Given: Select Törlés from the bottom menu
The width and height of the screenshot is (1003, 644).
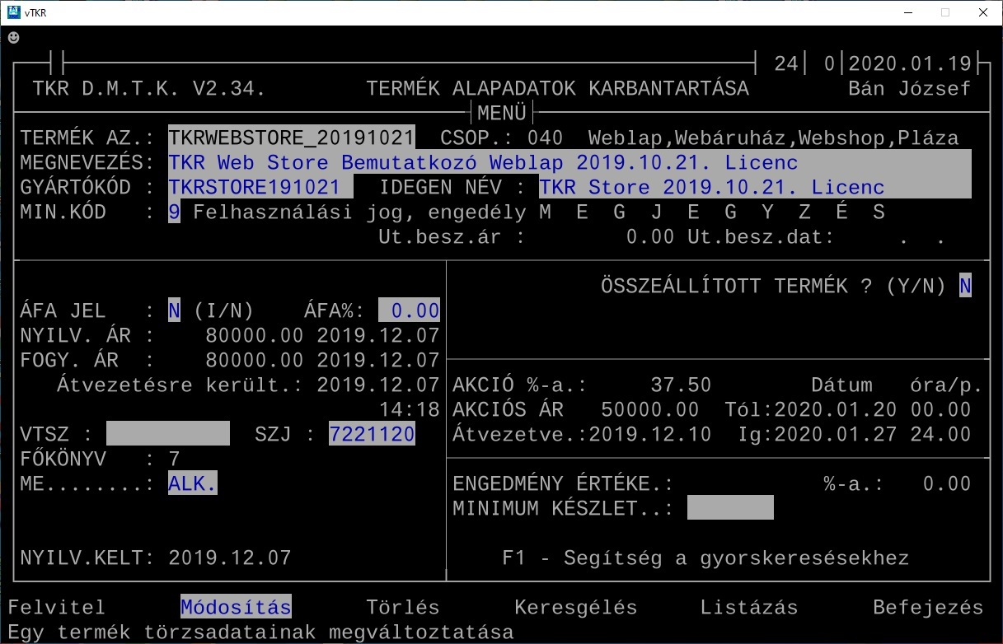Looking at the screenshot, I should click(x=402, y=608).
